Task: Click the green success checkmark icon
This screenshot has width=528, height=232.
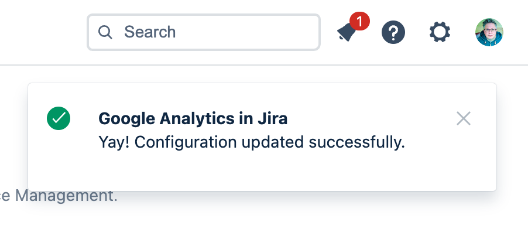Action: pyautogui.click(x=59, y=118)
